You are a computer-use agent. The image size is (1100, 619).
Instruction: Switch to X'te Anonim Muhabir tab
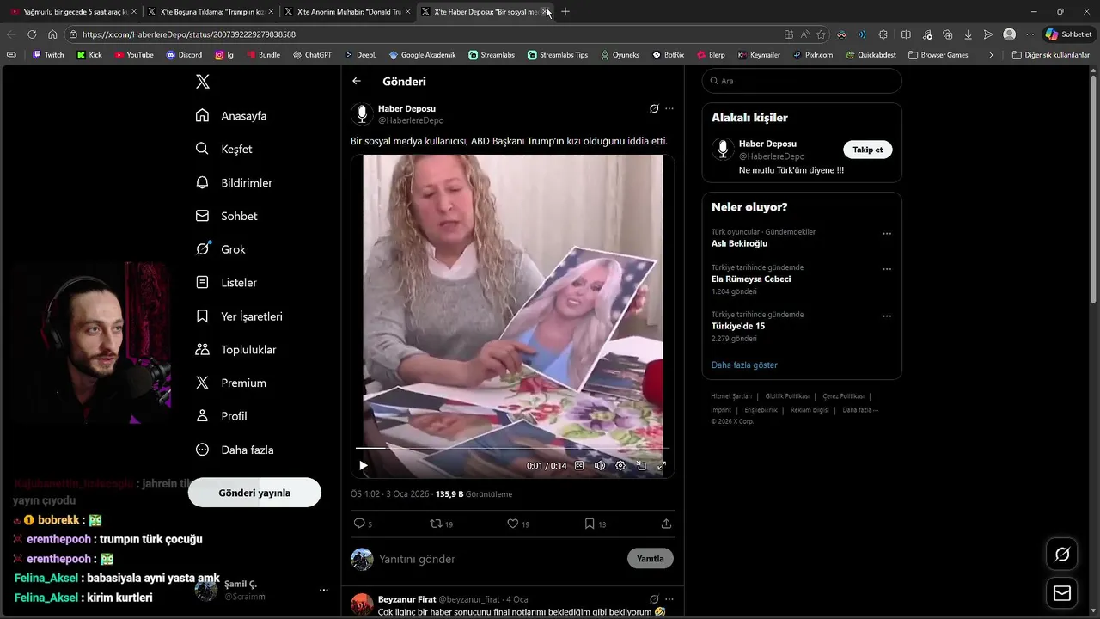coord(347,12)
